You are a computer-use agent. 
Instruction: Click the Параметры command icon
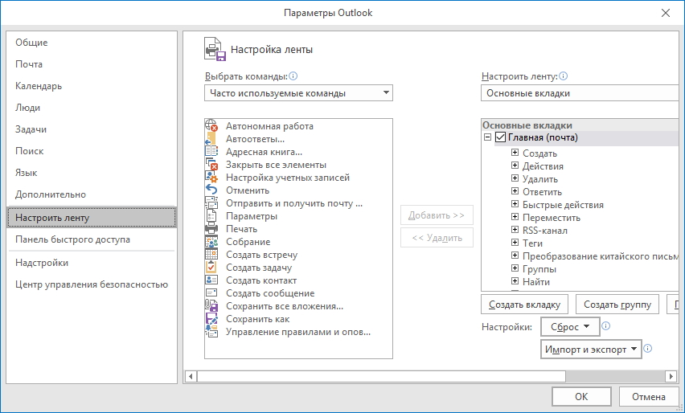211,215
